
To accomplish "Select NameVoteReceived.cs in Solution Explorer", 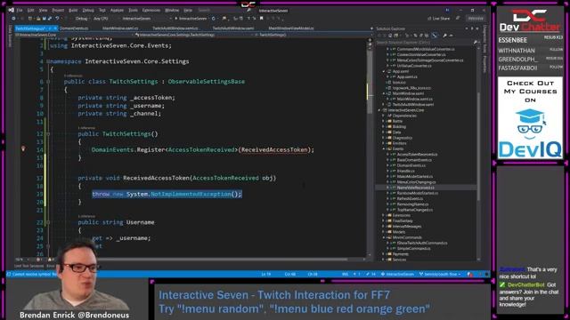I will tap(416, 188).
